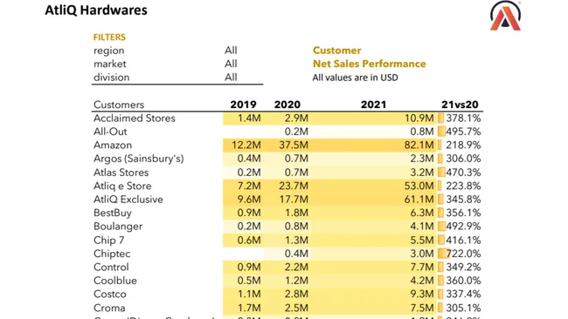Click the market filter value All
This screenshot has width=568, height=319.
(231, 64)
